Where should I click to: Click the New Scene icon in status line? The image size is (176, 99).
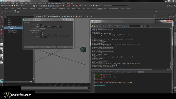tap(12, 6)
